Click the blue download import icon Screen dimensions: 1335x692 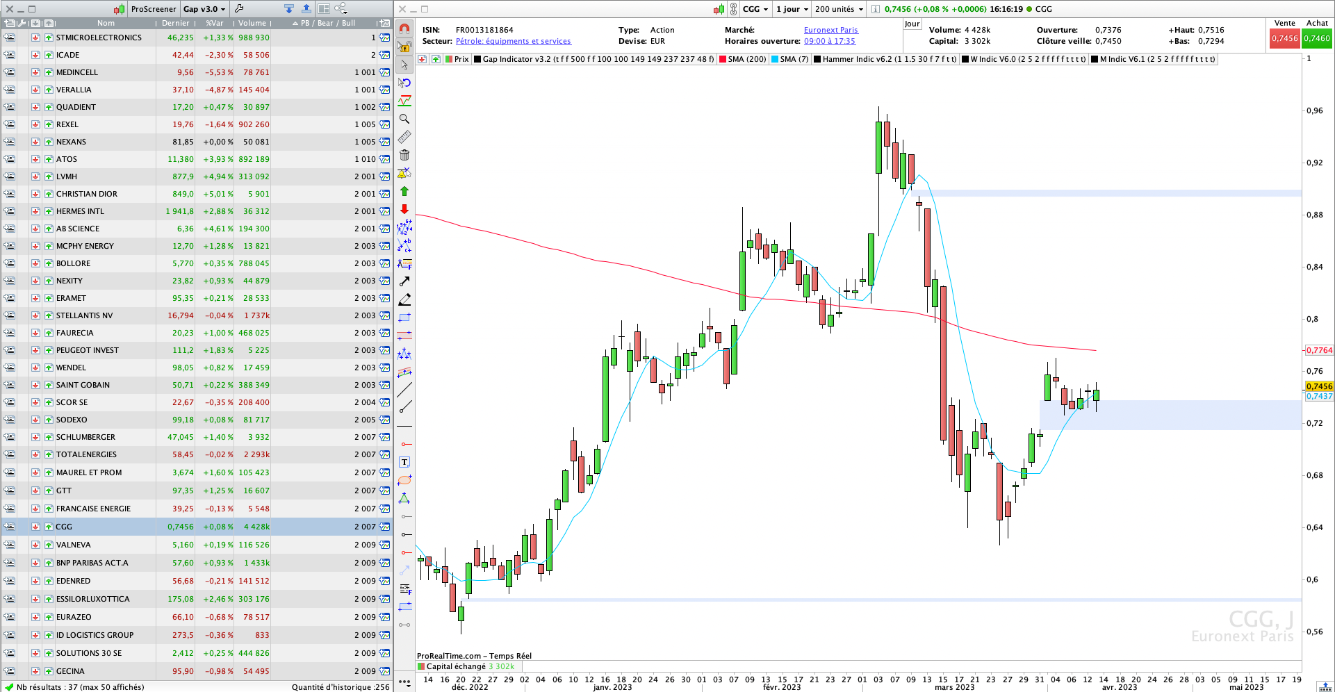click(289, 8)
